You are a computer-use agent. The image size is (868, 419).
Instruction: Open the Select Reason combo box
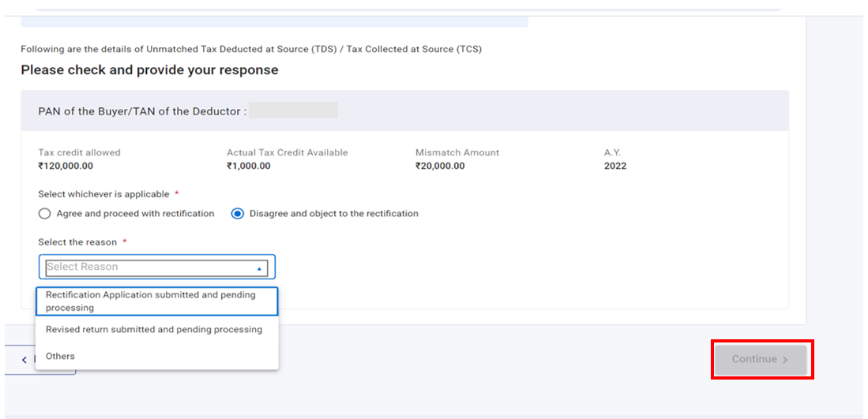tap(150, 267)
